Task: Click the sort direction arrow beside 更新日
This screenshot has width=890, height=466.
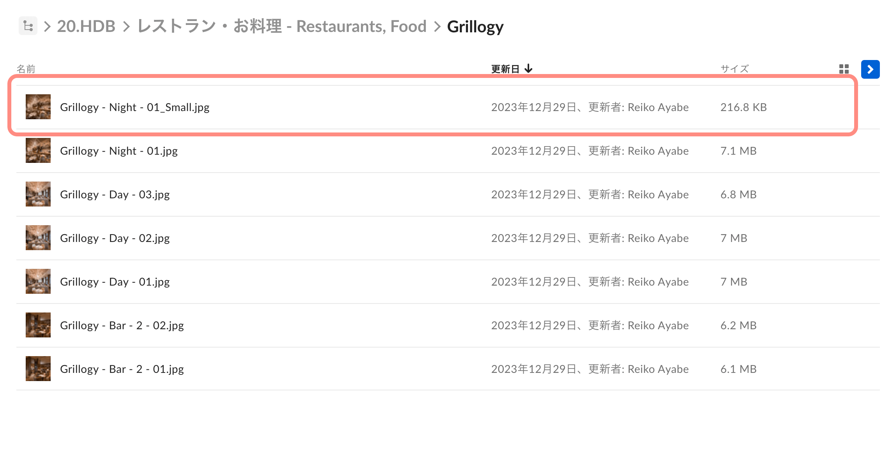Action: 528,69
